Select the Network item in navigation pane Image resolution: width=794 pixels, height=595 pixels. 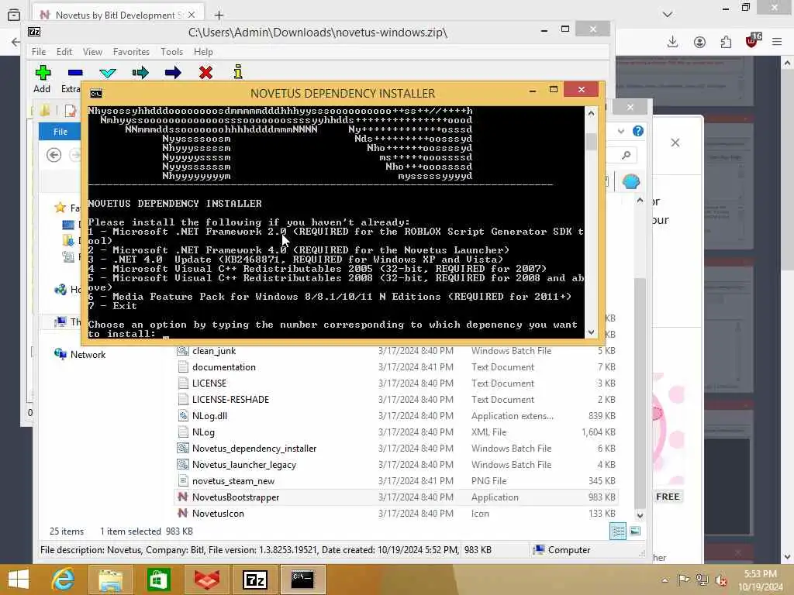tap(80, 355)
